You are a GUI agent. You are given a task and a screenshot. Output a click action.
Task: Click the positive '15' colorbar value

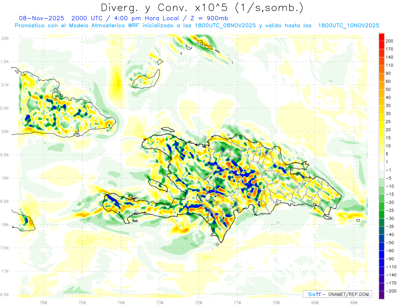pos(389,138)
